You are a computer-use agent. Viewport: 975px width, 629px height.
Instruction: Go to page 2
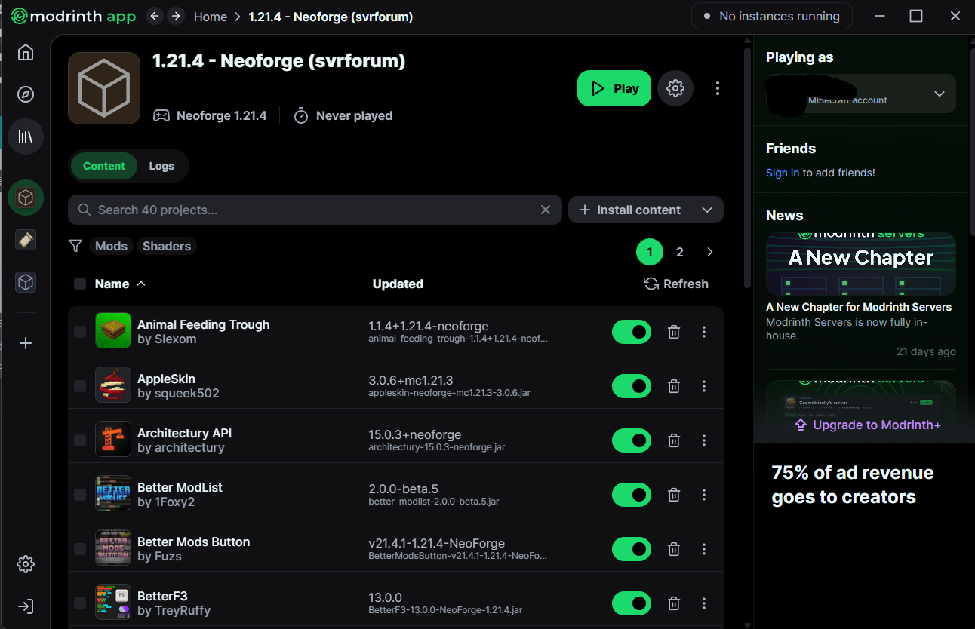[x=680, y=252]
